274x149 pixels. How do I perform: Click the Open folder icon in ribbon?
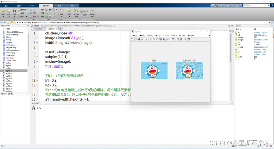pyautogui.click(x=9, y=10)
